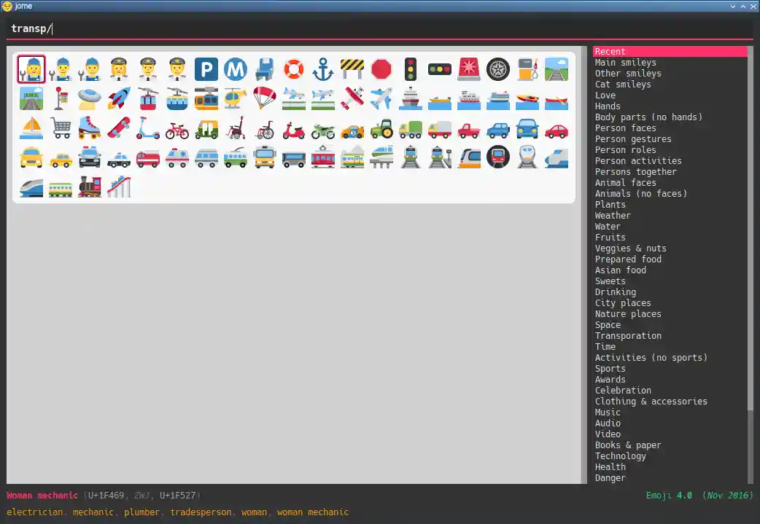The height and width of the screenshot is (524, 760).
Task: Choose the green tractor emoji
Action: click(x=381, y=128)
